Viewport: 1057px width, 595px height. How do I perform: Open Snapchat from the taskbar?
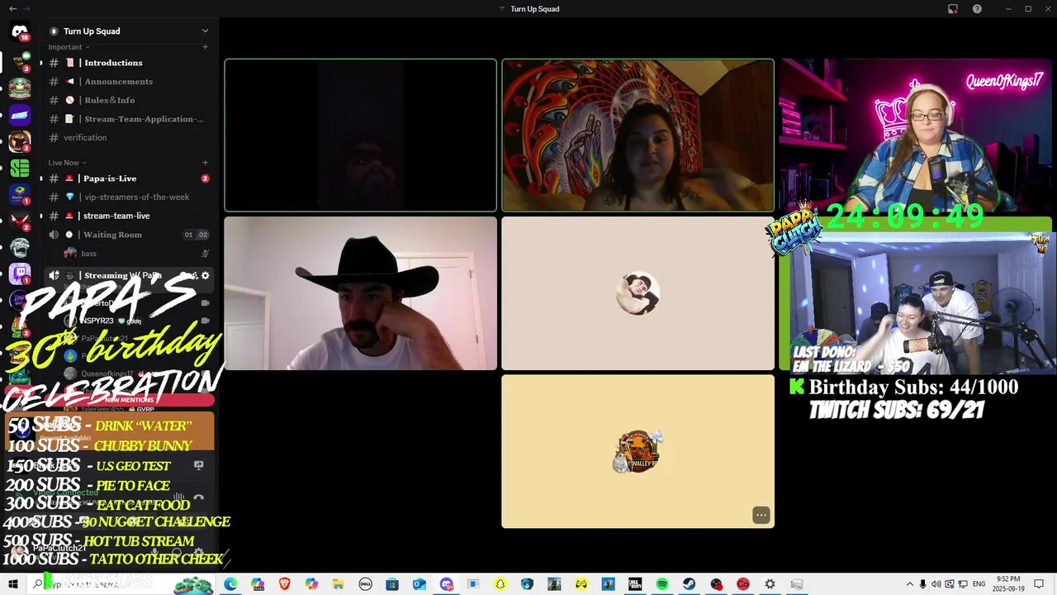point(500,584)
